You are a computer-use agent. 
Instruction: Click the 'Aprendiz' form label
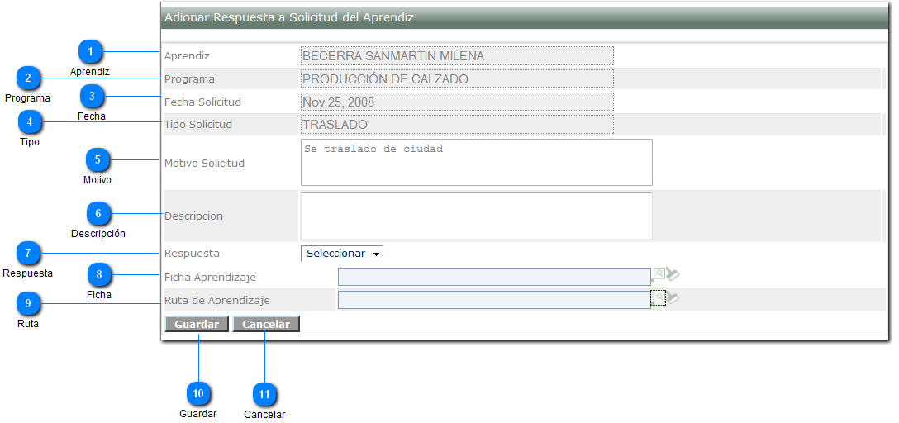(187, 56)
